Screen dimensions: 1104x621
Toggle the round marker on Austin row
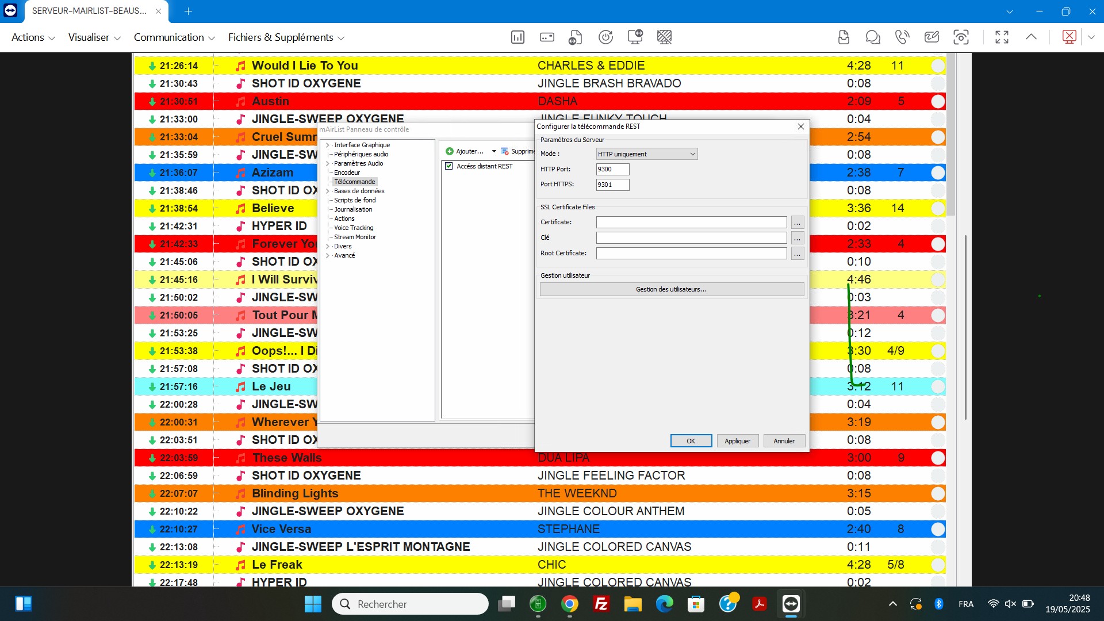(x=938, y=101)
